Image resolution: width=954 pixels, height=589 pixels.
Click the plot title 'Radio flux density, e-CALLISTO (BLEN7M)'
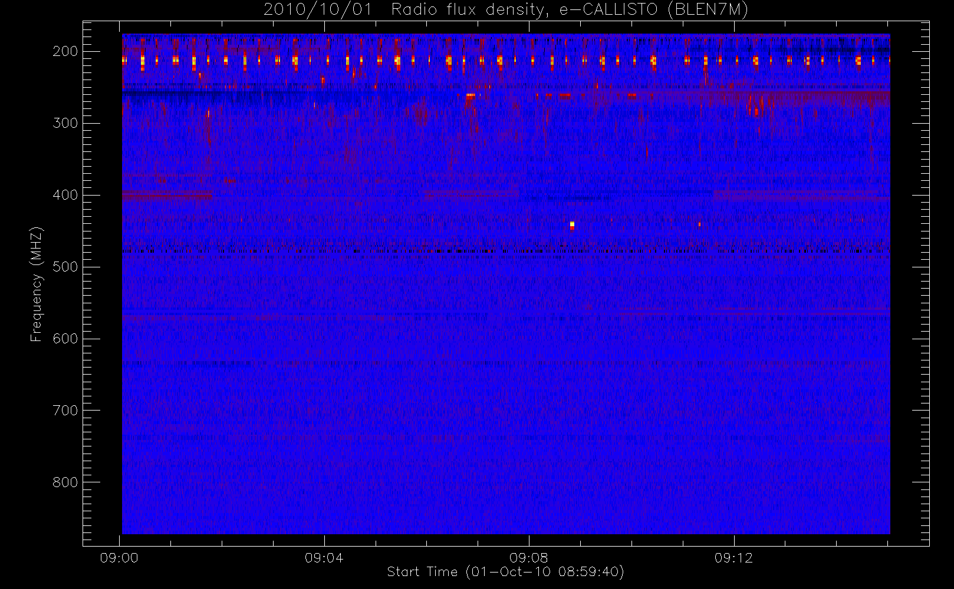pyautogui.click(x=570, y=10)
